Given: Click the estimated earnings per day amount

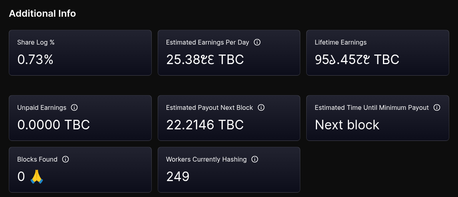Looking at the screenshot, I should pos(205,60).
